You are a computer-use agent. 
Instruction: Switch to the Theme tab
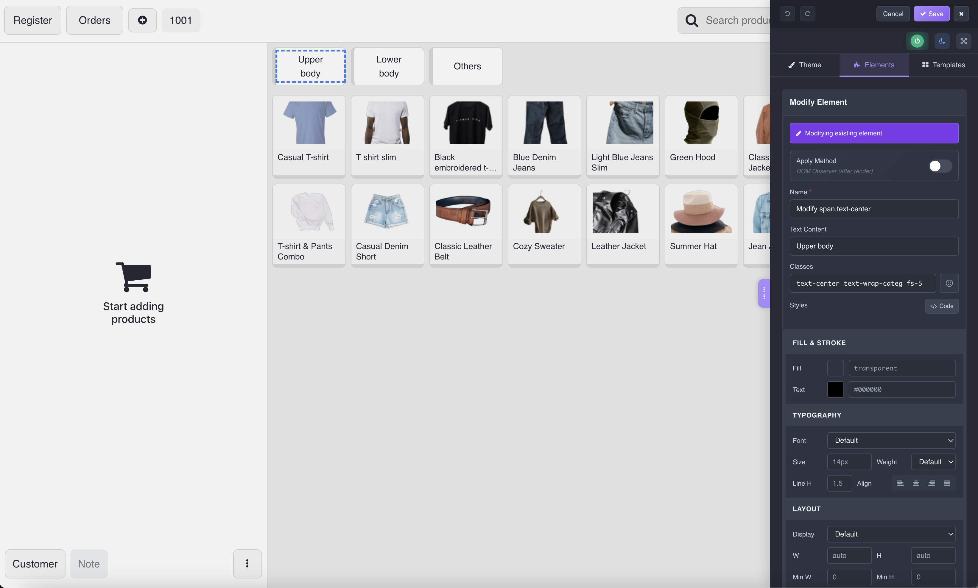point(804,65)
